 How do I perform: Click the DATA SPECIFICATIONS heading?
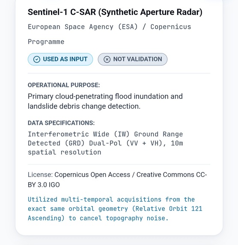[x=61, y=123]
